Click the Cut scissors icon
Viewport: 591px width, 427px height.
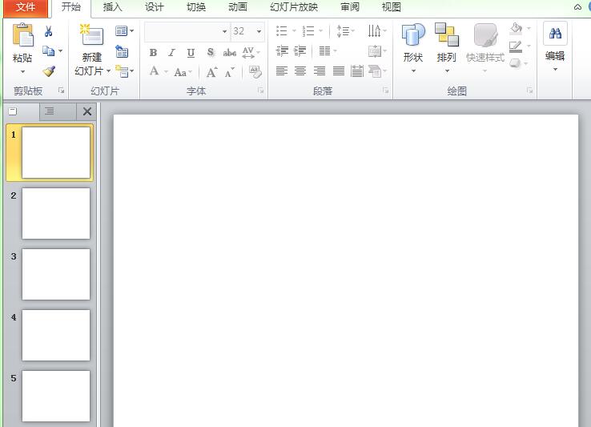49,31
